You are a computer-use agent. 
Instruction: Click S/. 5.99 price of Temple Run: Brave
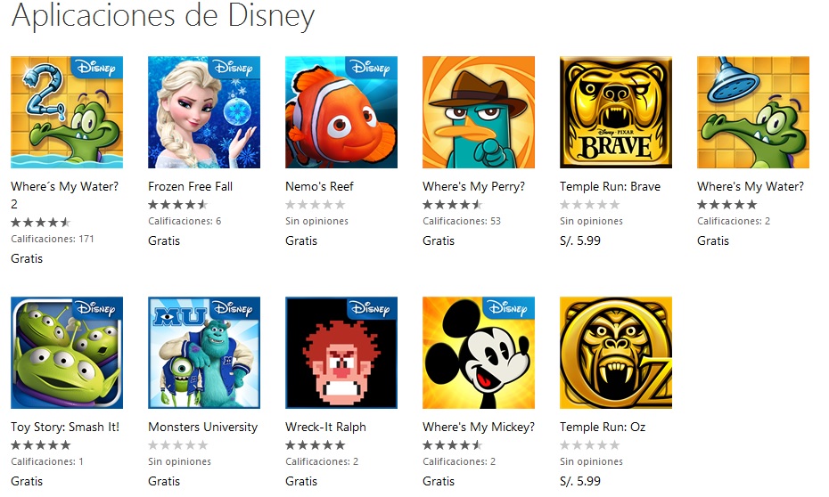pos(580,240)
